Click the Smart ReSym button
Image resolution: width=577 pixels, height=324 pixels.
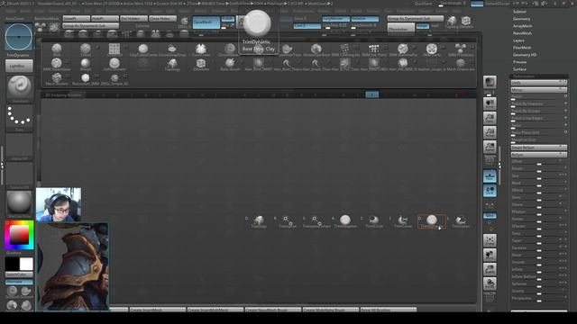point(539,148)
